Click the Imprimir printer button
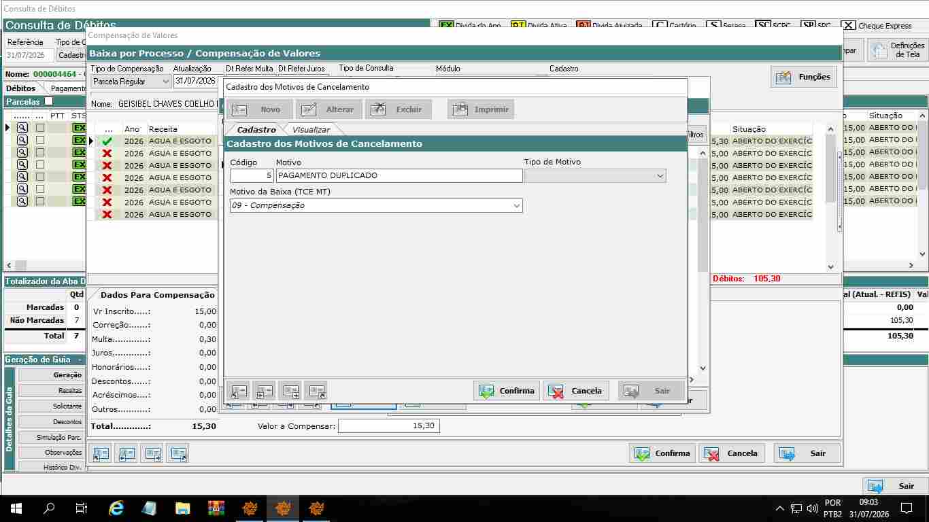Screen dimensions: 929x522 (481, 109)
